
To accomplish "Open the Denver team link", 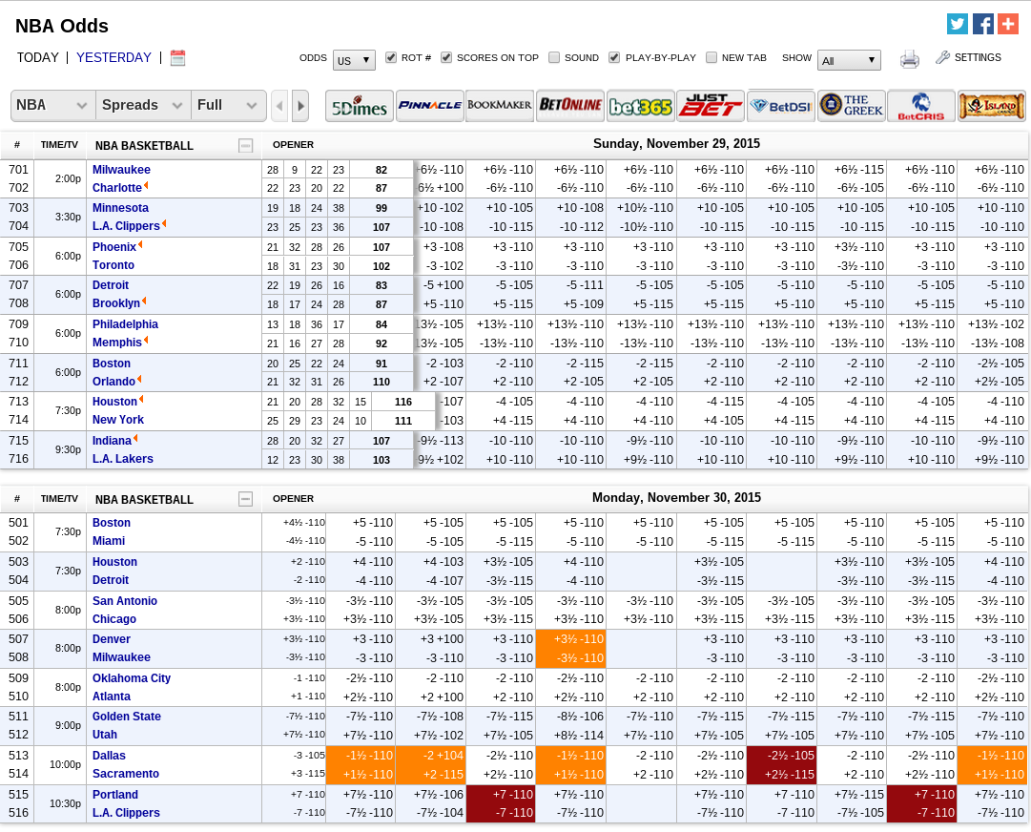I will click(x=112, y=638).
